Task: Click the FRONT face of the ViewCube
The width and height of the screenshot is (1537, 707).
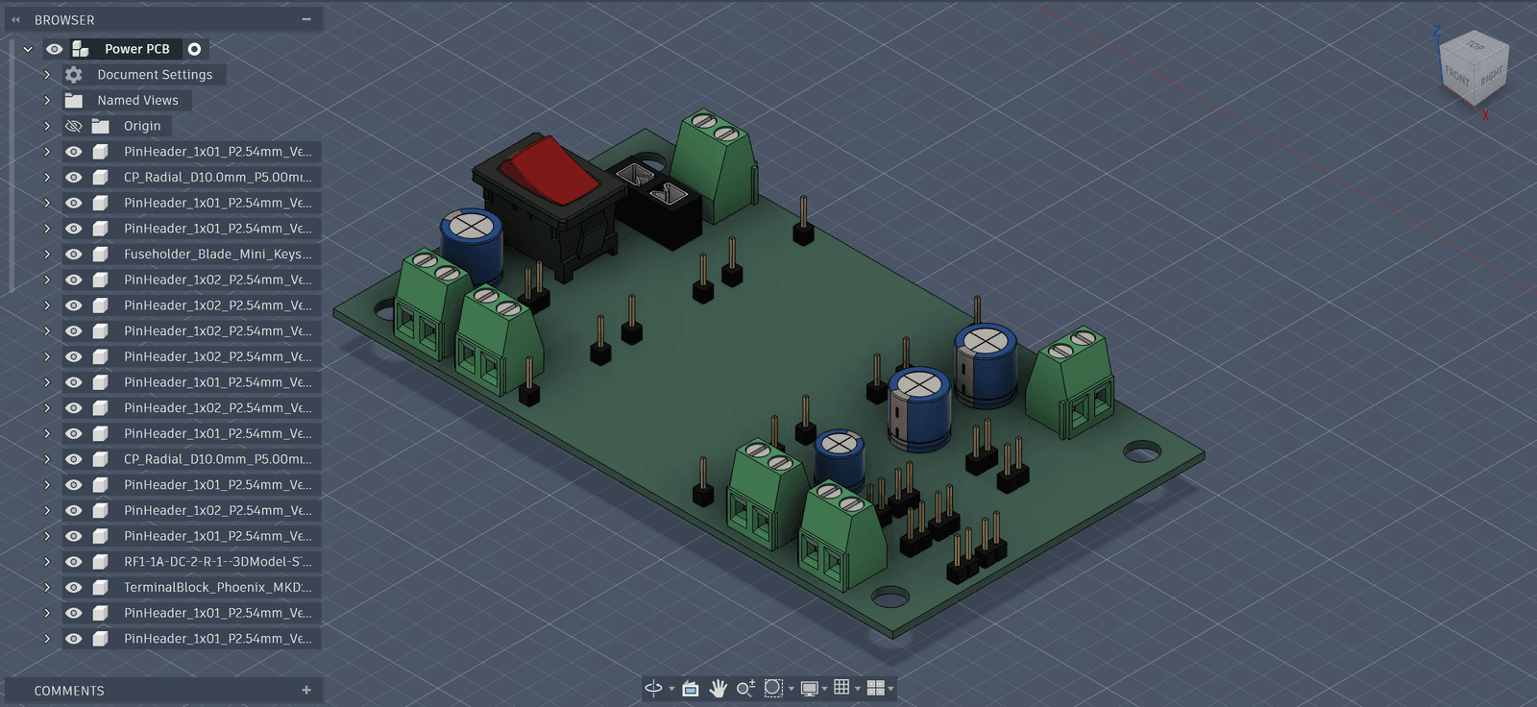Action: coord(1458,77)
